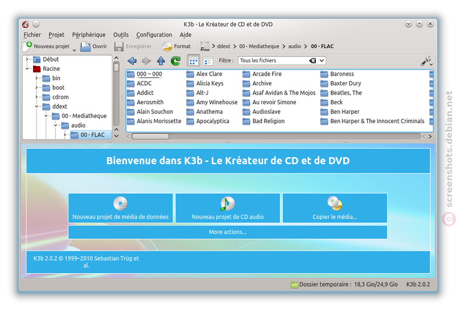Select the audio folder in tree
This screenshot has width=456, height=310.
(74, 125)
